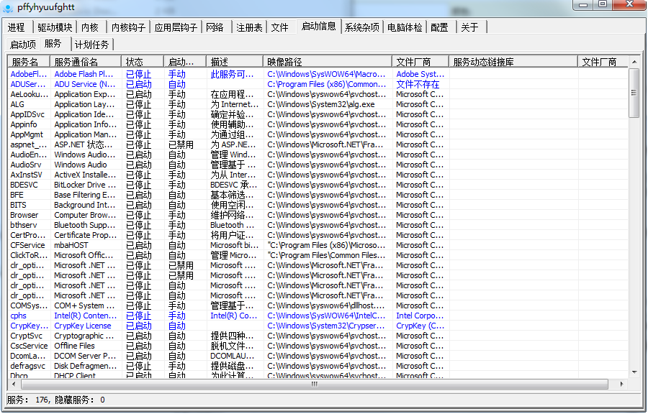
Task: Open the 电脑体检 tab
Action: pos(405,27)
